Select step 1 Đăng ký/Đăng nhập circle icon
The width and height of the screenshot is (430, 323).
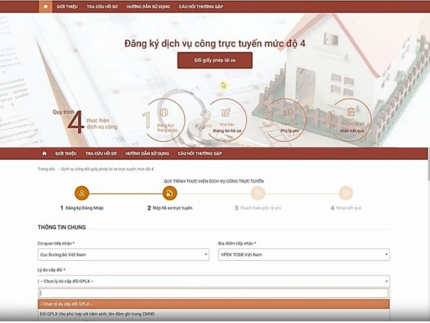pyautogui.click(x=81, y=193)
